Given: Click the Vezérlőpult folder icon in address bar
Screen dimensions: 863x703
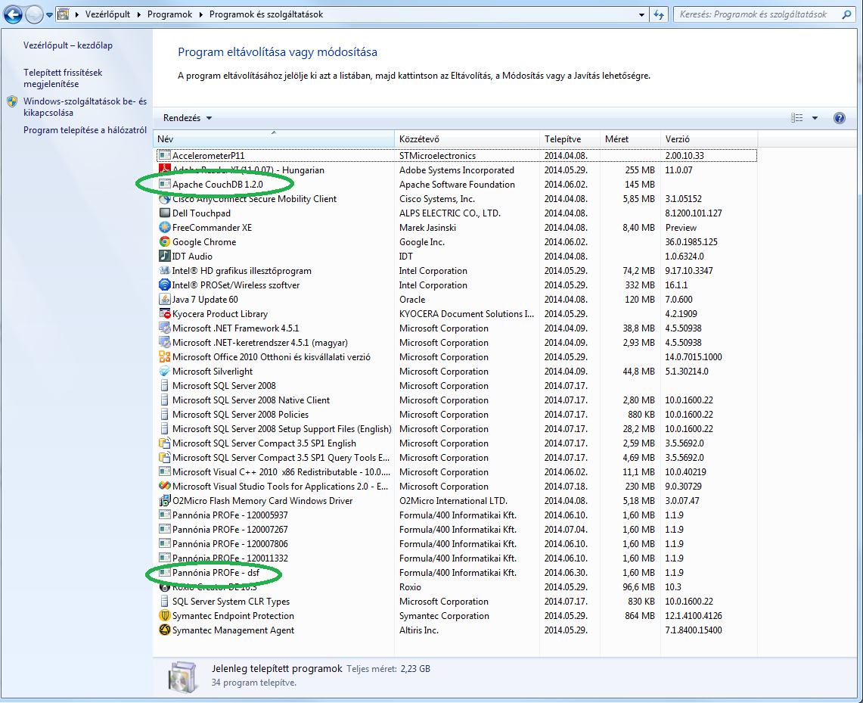Looking at the screenshot, I should [x=64, y=14].
